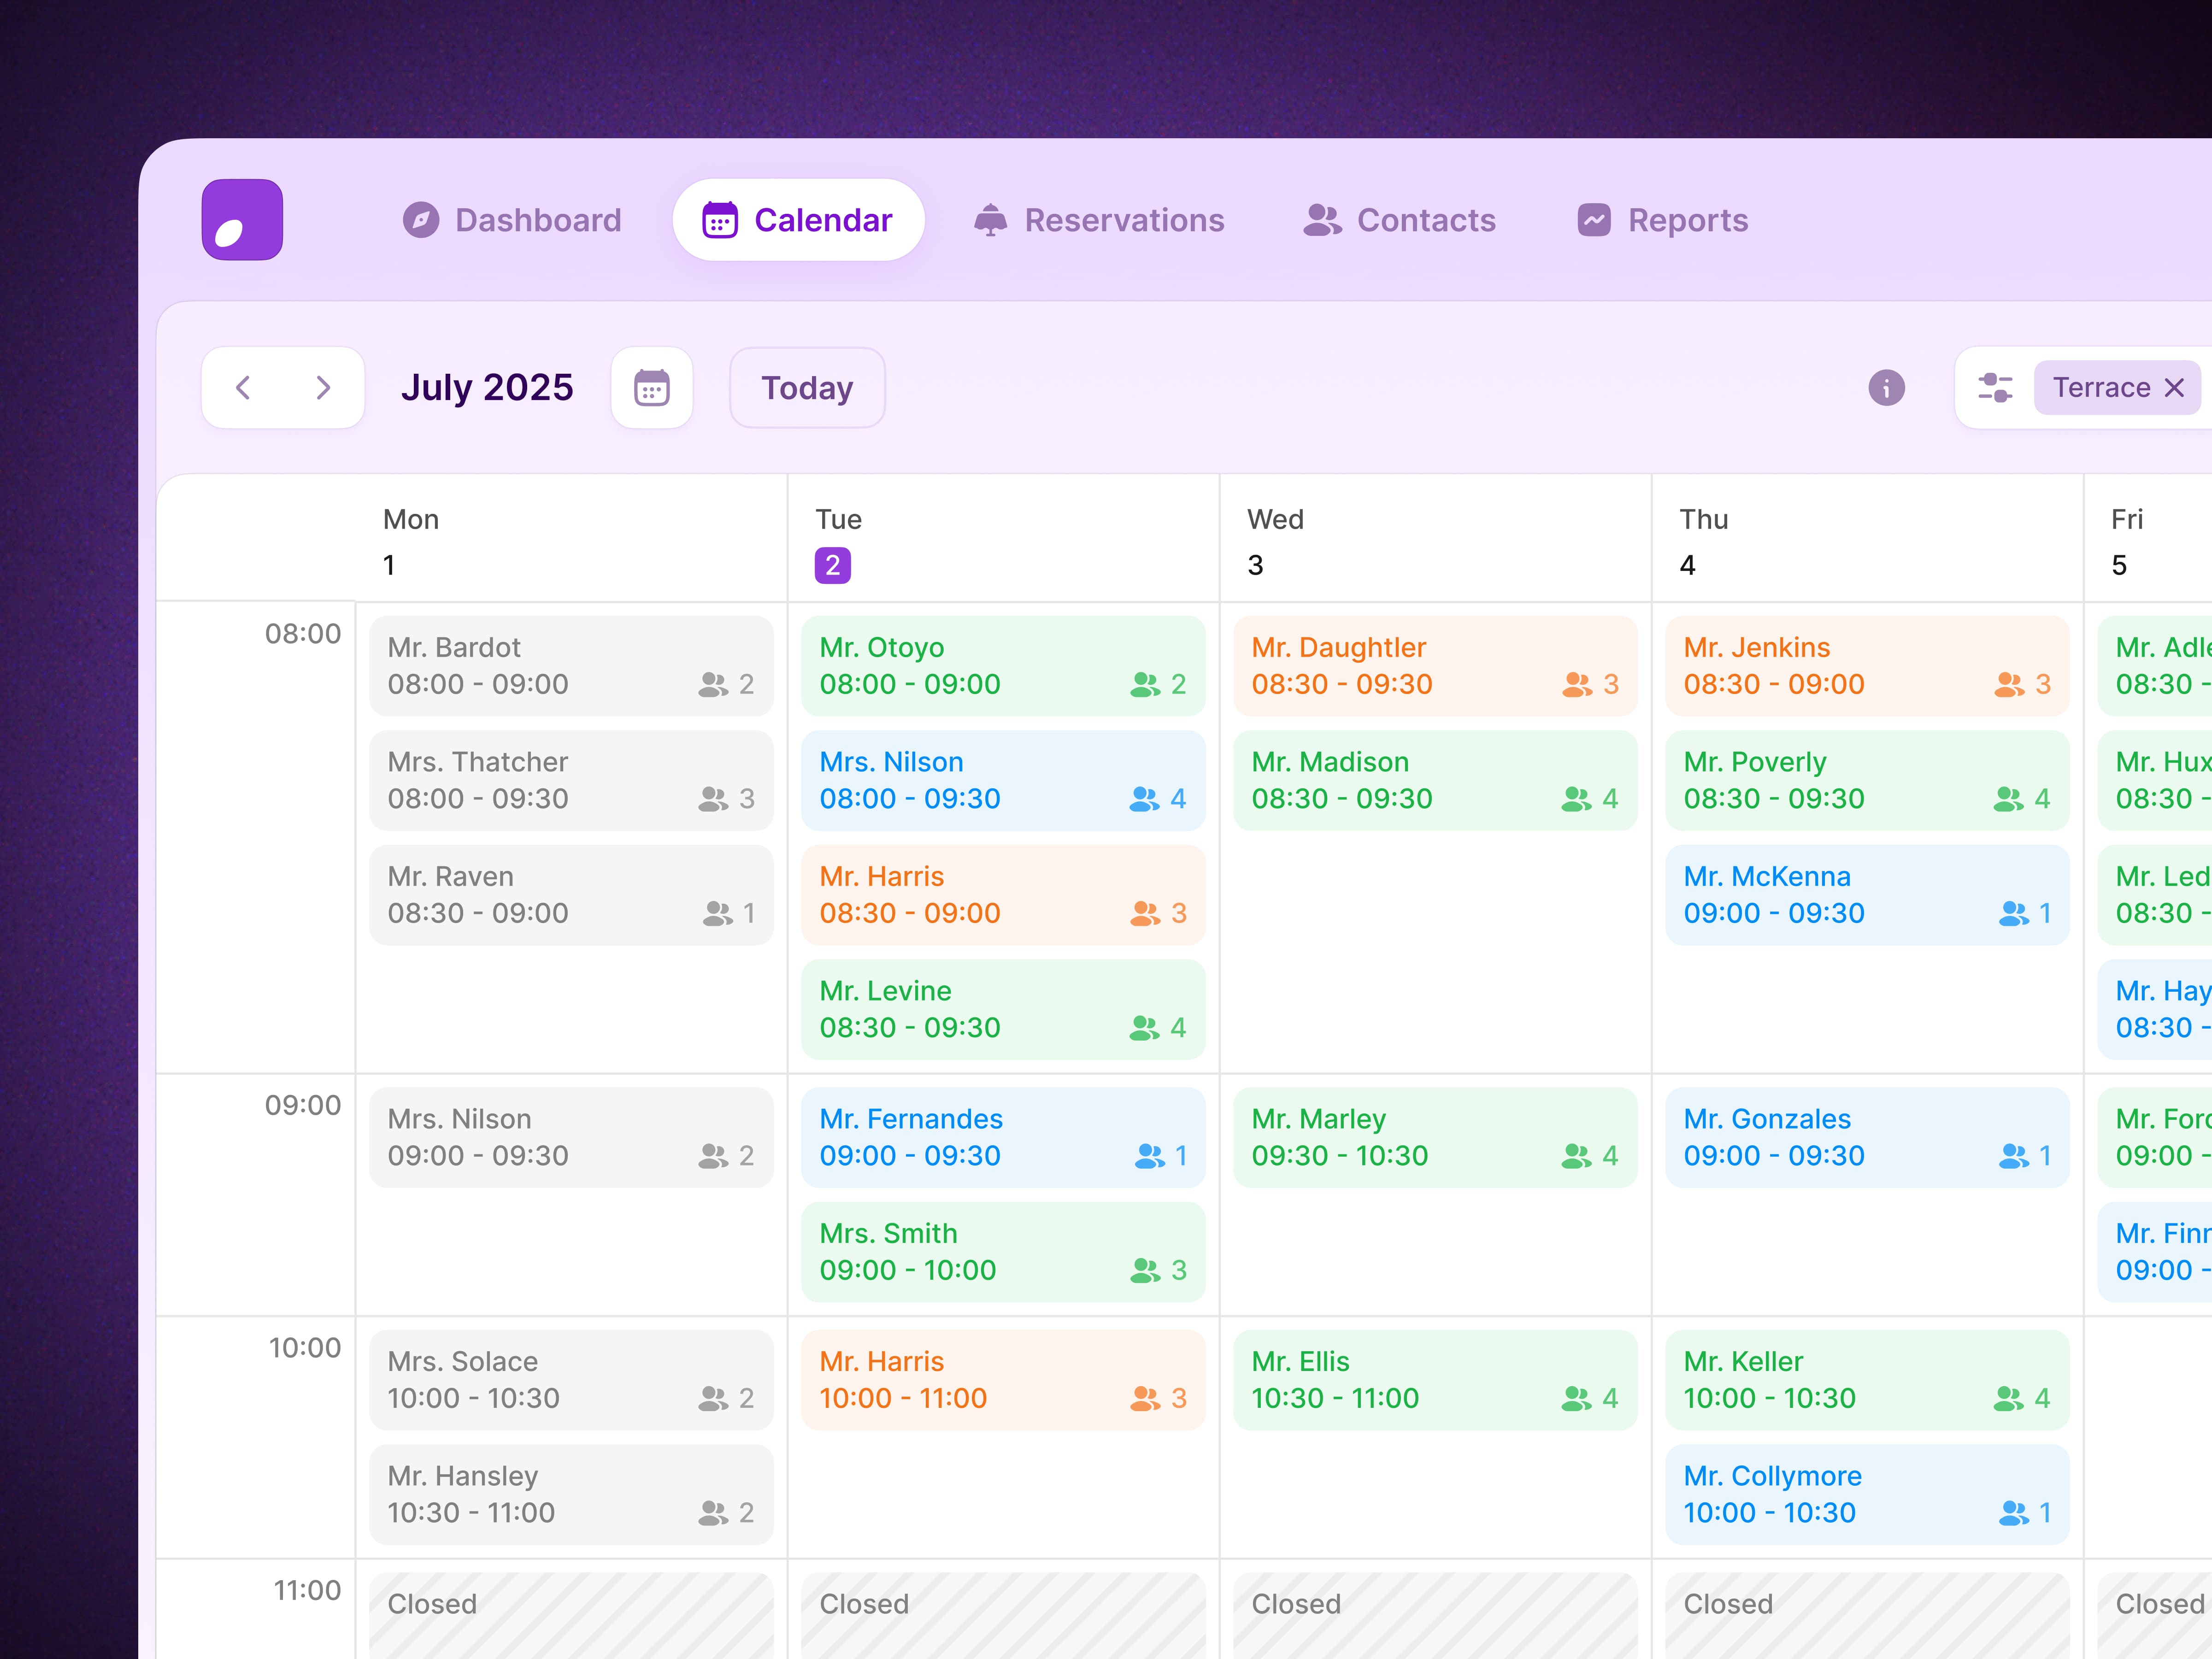Select the Contacts people icon

[x=1322, y=220]
